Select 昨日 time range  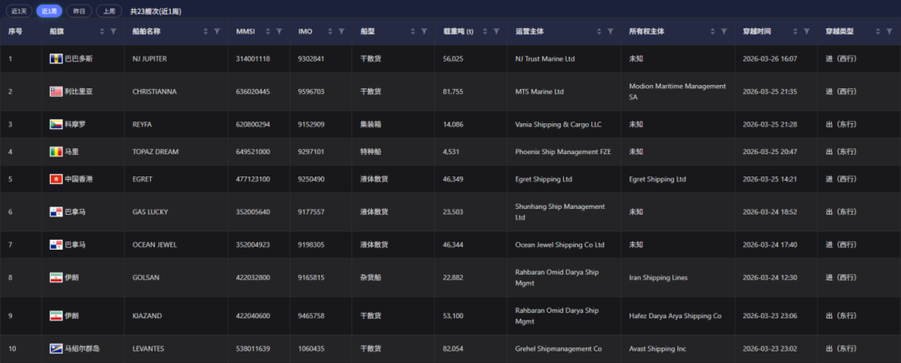tap(78, 12)
